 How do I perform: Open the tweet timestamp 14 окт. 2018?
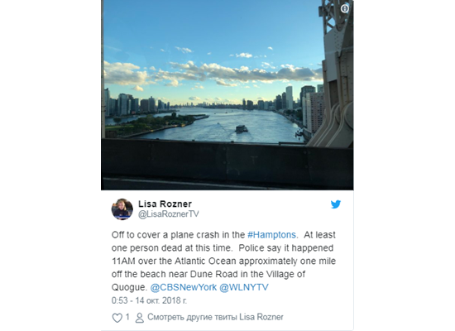pos(149,300)
